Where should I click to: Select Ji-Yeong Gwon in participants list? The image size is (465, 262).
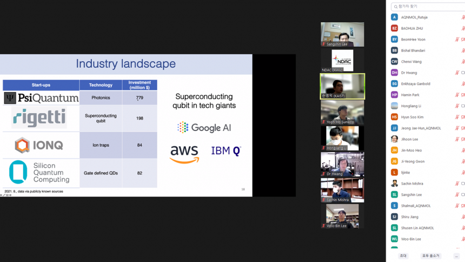(413, 161)
